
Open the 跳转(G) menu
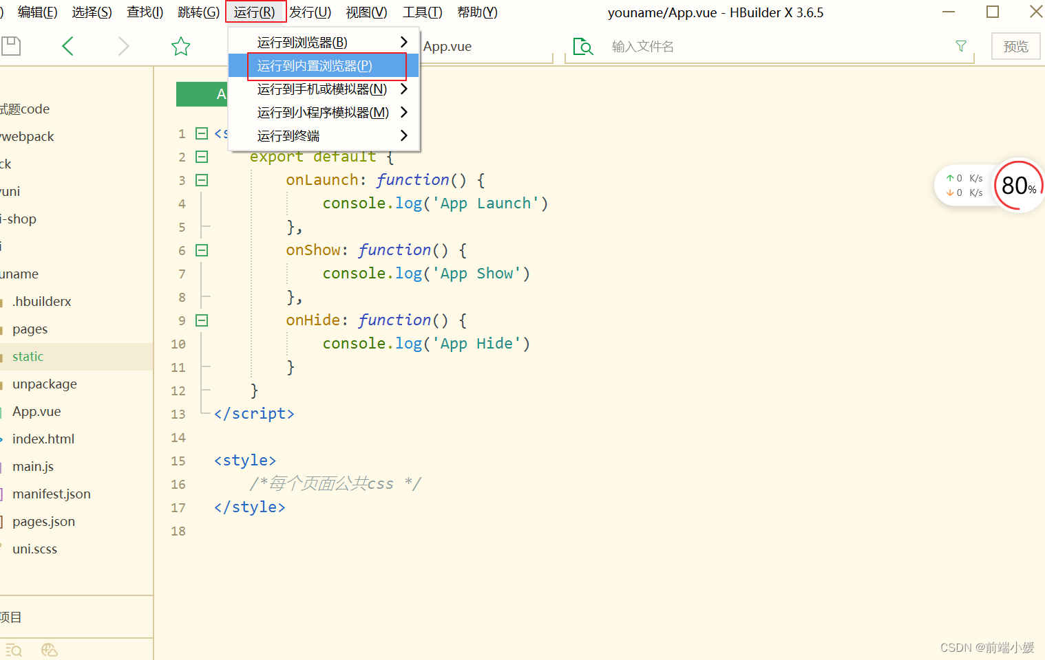pos(198,12)
